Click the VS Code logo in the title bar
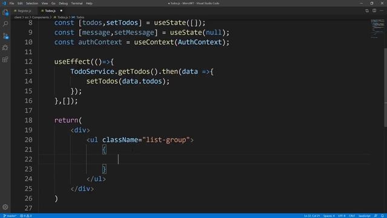Screen dimensions: 387x218 pos(4,3)
